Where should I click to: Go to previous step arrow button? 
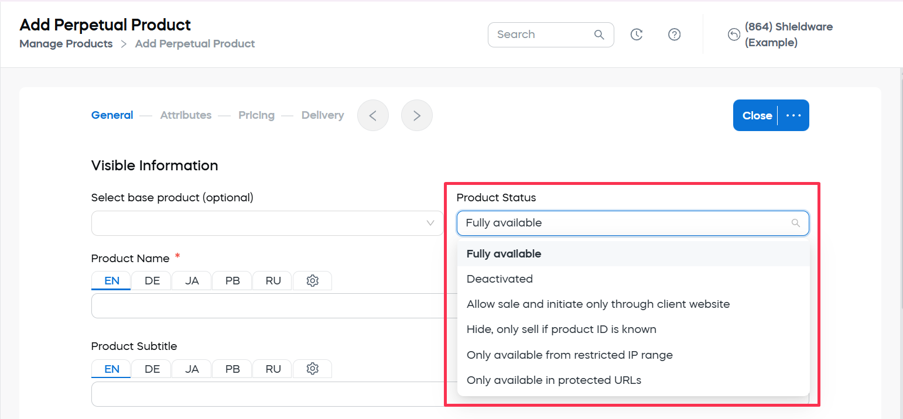pyautogui.click(x=373, y=115)
